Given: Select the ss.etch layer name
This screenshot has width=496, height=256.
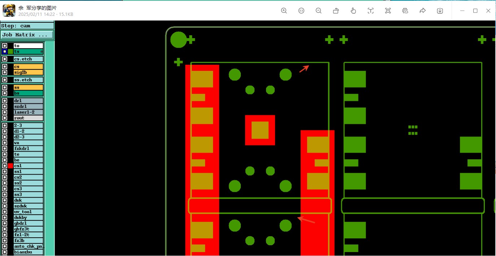Looking at the screenshot, I should 29,80.
